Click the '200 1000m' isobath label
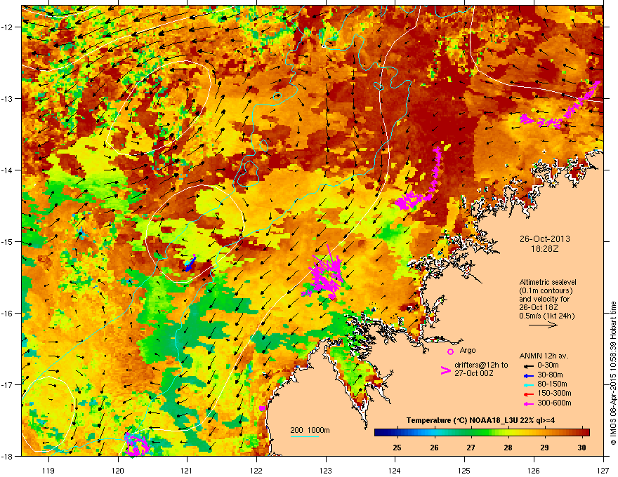The width and height of the screenshot is (618, 477). (310, 430)
